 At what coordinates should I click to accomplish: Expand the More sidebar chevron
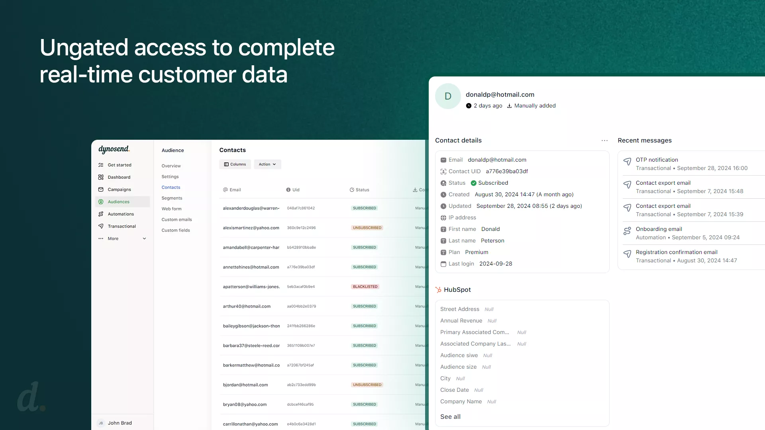click(x=144, y=238)
